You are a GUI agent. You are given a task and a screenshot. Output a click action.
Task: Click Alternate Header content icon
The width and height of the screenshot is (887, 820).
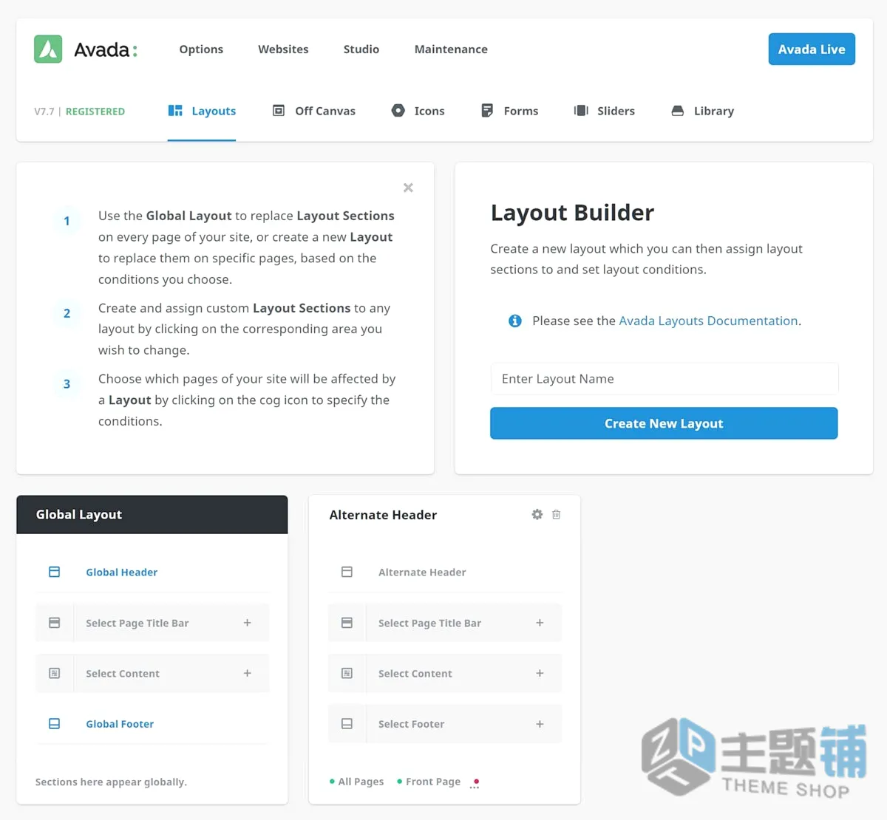point(347,673)
